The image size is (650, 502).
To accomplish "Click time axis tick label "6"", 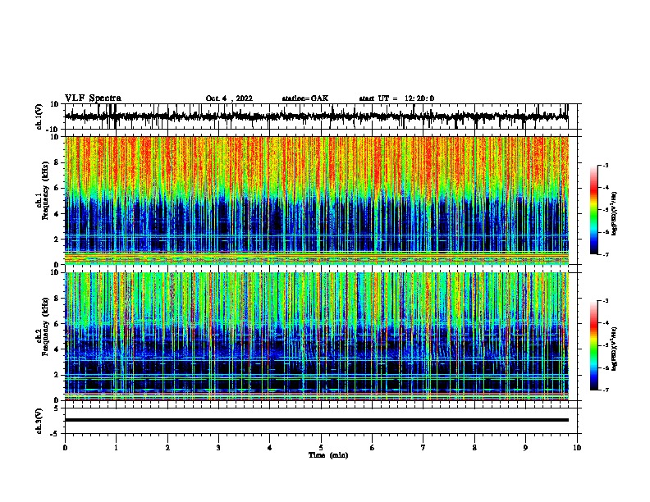I will pos(373,448).
